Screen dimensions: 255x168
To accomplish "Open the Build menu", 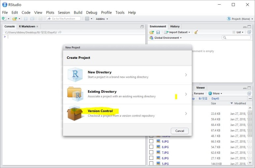I will [x=78, y=13].
